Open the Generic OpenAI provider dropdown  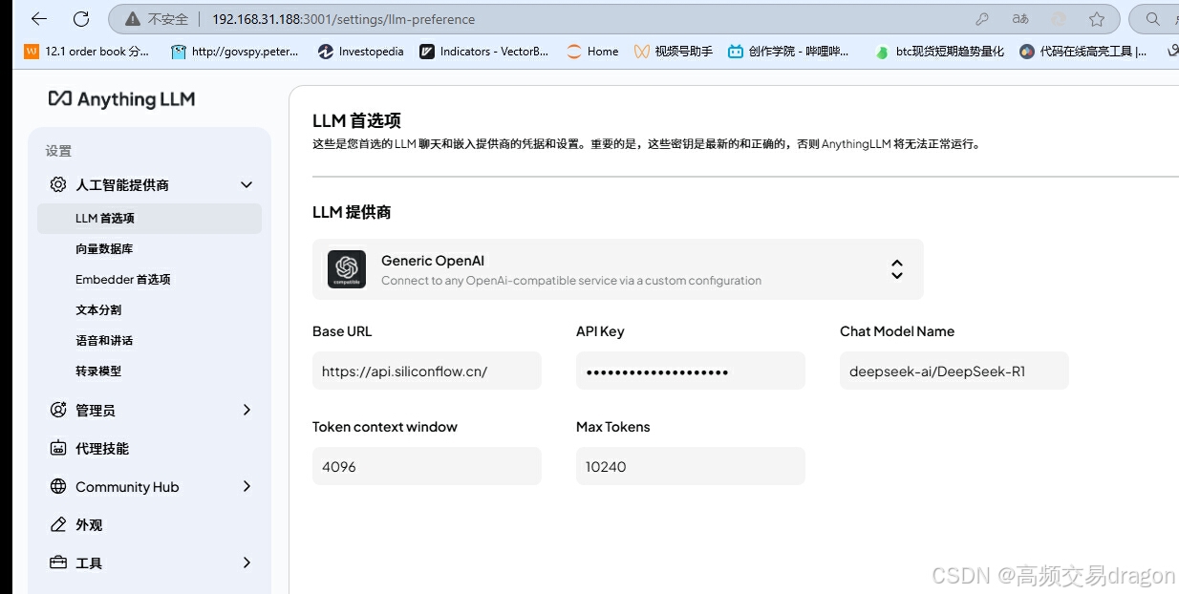tap(618, 269)
